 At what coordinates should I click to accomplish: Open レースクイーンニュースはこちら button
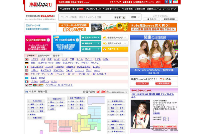click(165, 126)
